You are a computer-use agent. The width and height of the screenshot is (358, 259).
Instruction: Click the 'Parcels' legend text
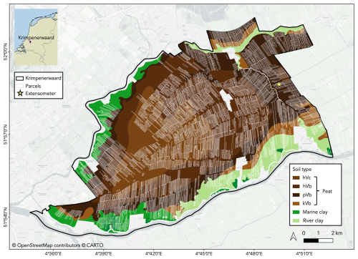33,86
